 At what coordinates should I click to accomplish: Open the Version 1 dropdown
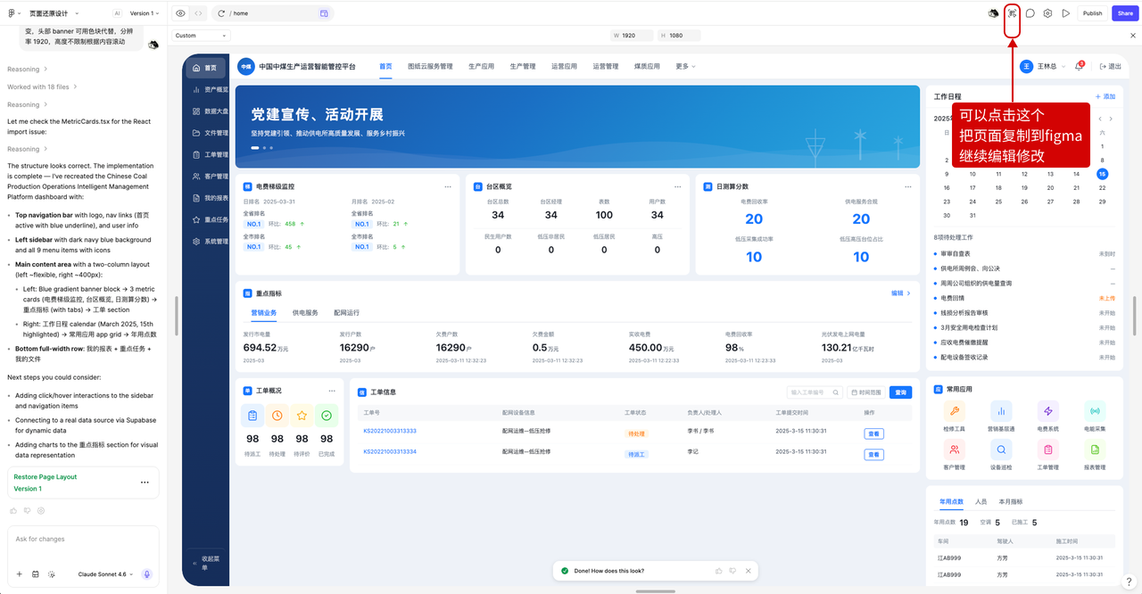(145, 13)
